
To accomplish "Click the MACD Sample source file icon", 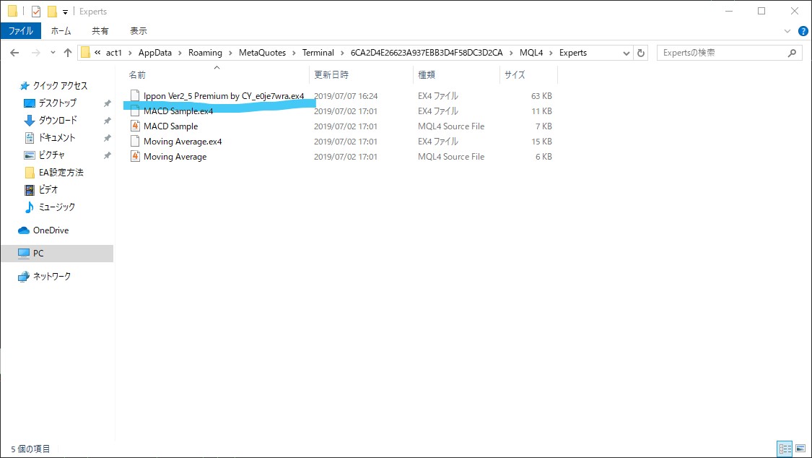I will [x=135, y=126].
